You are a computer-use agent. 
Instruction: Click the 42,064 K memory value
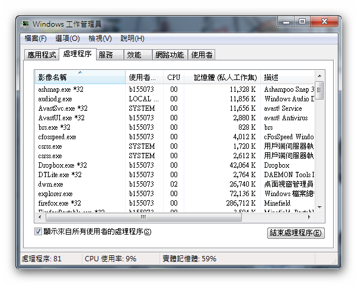click(x=242, y=165)
